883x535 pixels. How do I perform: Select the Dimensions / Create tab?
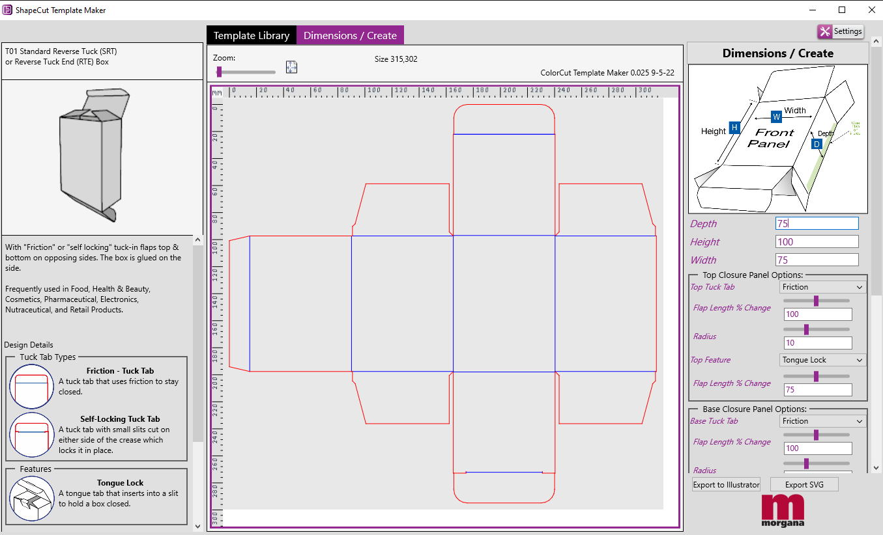point(350,36)
